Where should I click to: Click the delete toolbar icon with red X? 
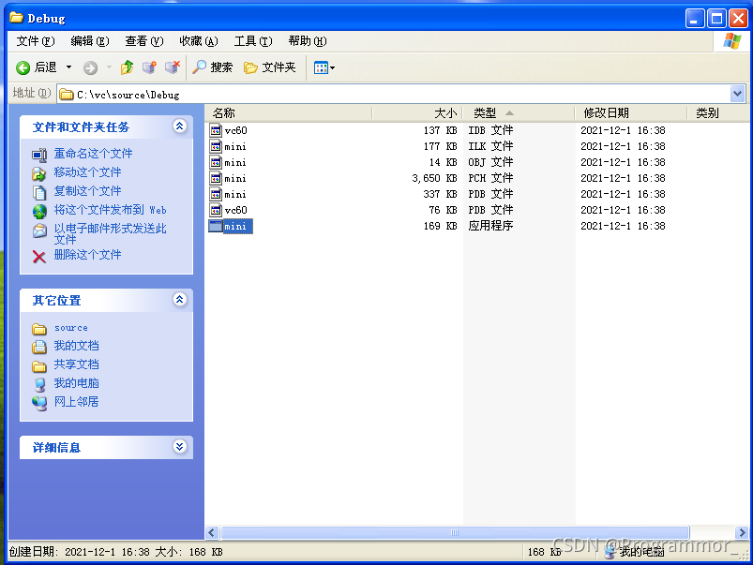tap(173, 67)
